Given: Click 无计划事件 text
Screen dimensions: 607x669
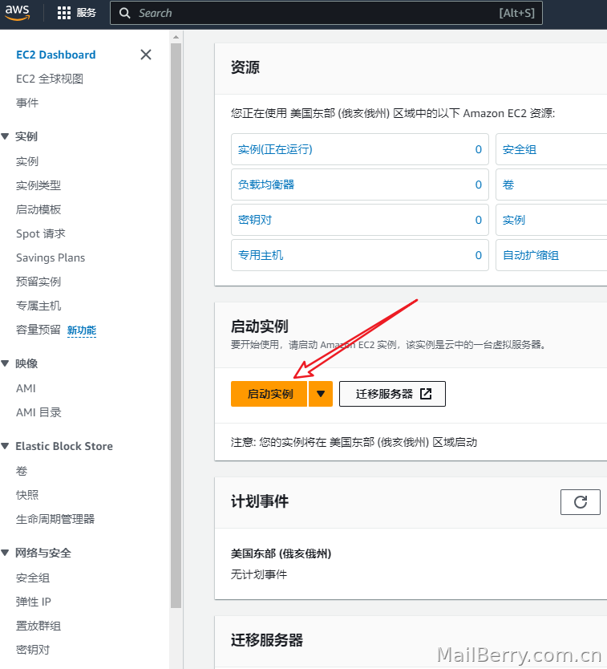Looking at the screenshot, I should [259, 574].
